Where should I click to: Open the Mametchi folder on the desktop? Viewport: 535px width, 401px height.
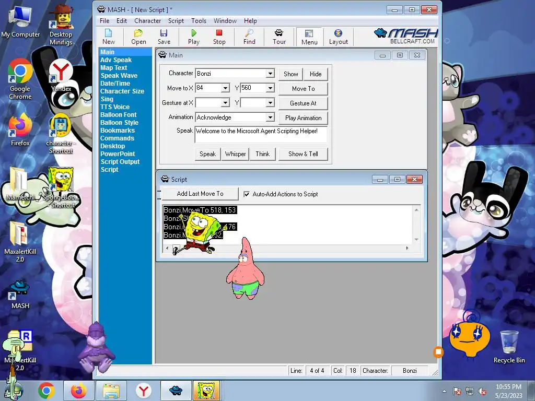pyautogui.click(x=20, y=184)
